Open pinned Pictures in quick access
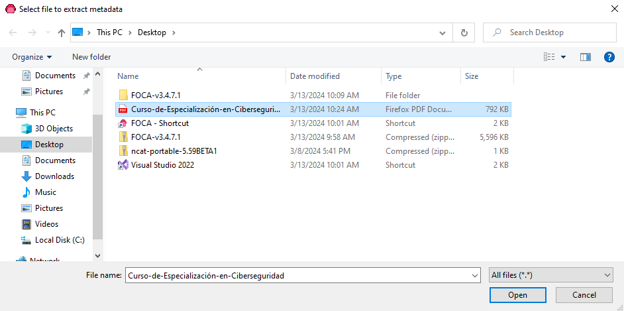 click(x=49, y=92)
